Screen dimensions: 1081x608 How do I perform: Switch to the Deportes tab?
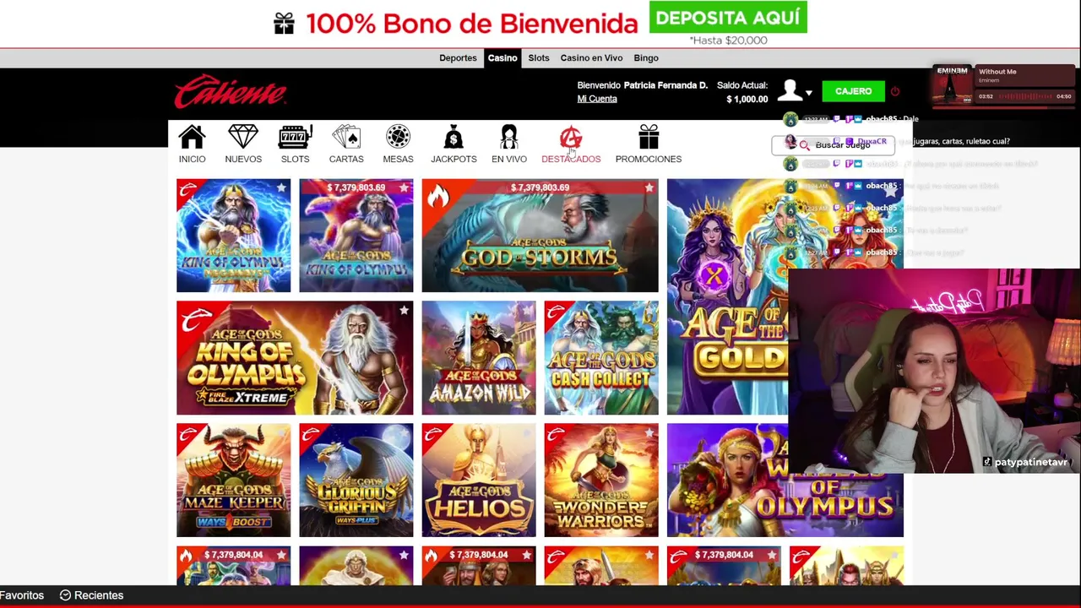coord(458,58)
